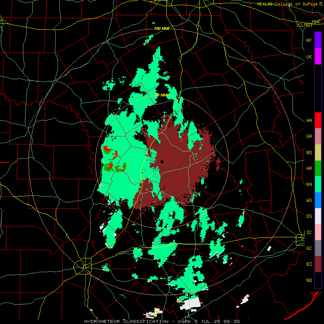Viewport: 324px width, 324px height.
Task: Click the GR legend label
Action: click(309, 136)
